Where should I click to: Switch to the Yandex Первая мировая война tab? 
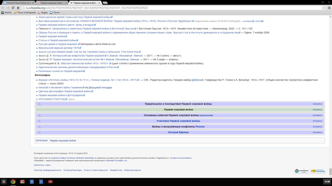pyautogui.click(x=51, y=3)
